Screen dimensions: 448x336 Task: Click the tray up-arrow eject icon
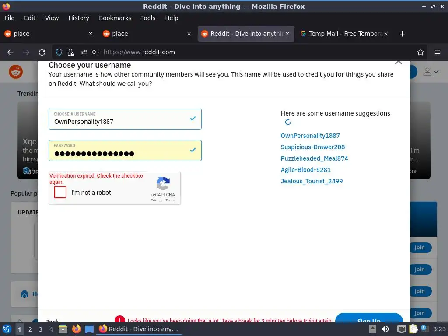point(372,329)
